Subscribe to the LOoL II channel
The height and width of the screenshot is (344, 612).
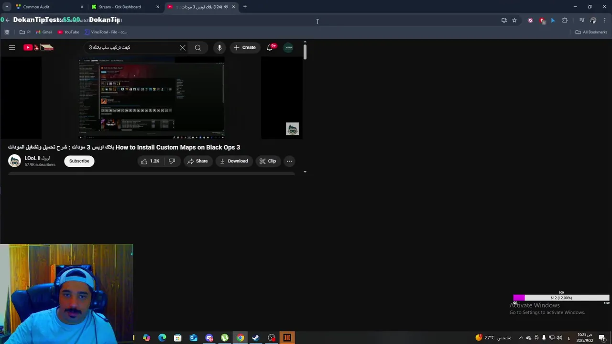pyautogui.click(x=79, y=161)
